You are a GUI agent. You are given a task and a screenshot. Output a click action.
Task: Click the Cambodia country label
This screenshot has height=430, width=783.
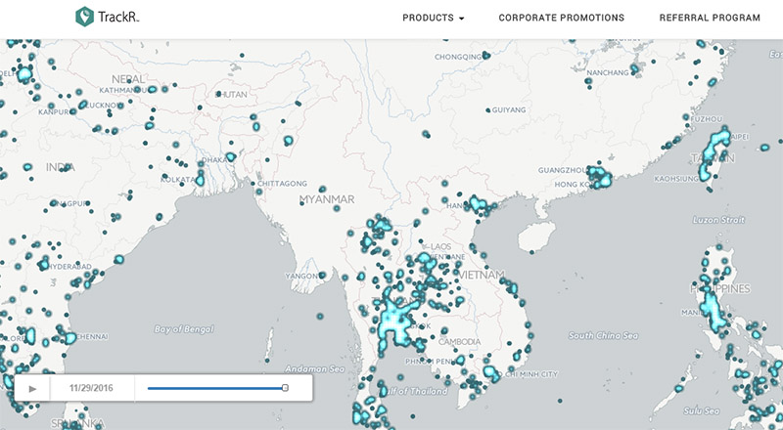tap(457, 340)
